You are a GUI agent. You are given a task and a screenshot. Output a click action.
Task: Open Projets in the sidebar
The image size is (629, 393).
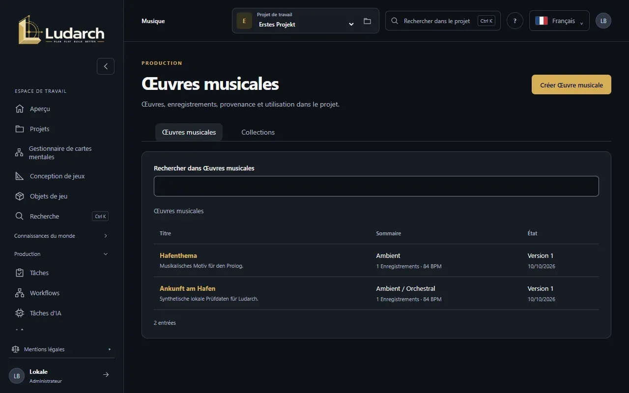click(61, 129)
